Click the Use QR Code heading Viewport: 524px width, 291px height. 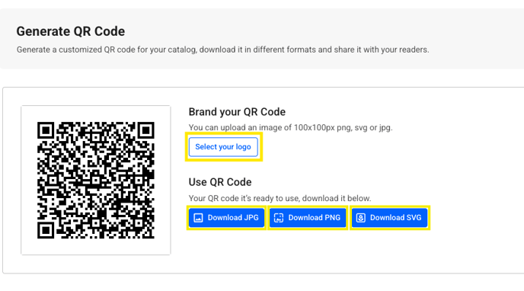pyautogui.click(x=220, y=182)
